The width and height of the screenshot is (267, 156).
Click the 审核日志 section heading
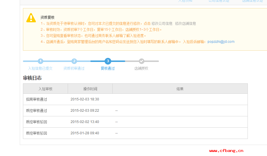point(32,78)
